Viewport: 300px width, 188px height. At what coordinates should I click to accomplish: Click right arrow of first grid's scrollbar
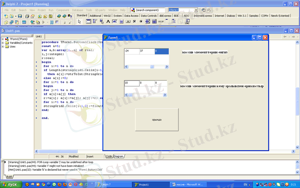166,67
